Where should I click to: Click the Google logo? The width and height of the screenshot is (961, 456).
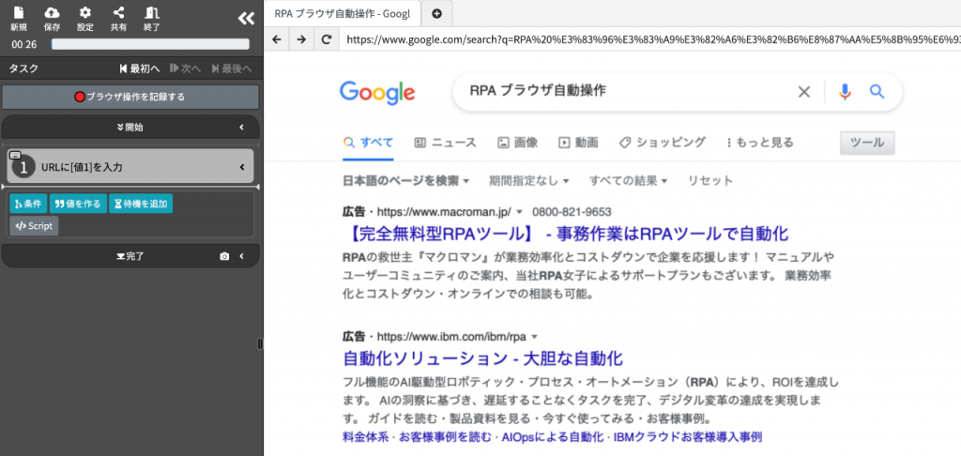(x=377, y=92)
